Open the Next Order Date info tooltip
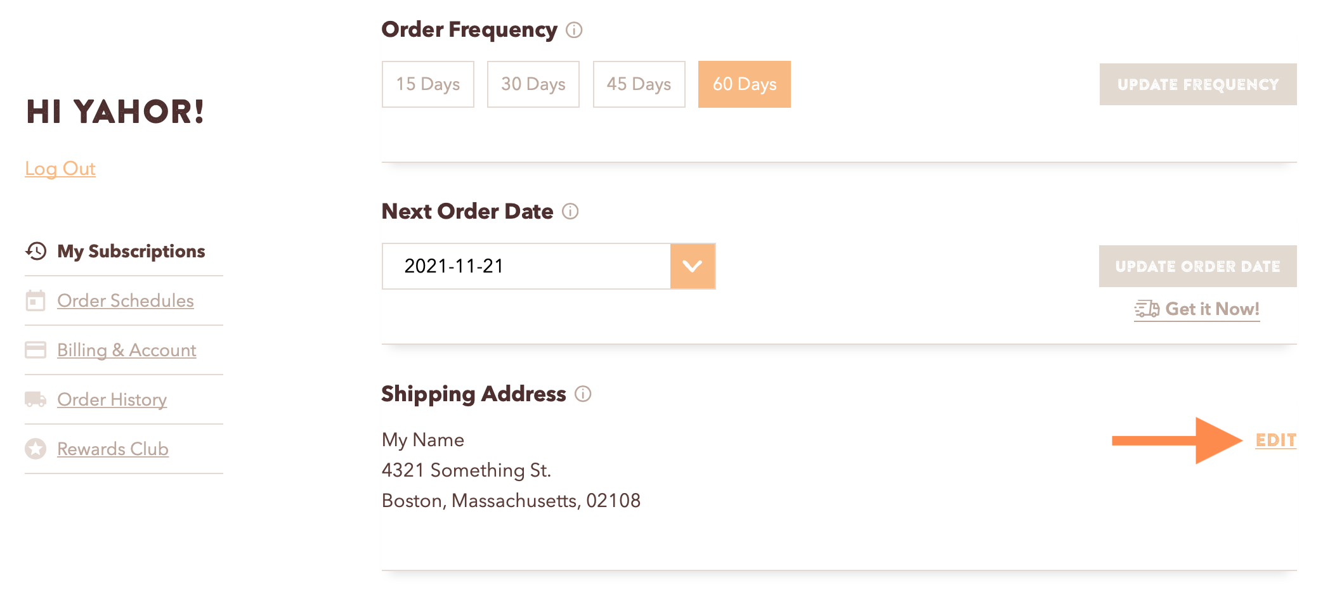 click(570, 212)
